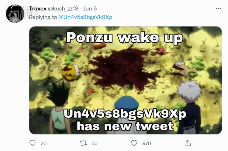228x151 pixels.
Task: Click the reply speech bubble icon
Action: [33, 143]
